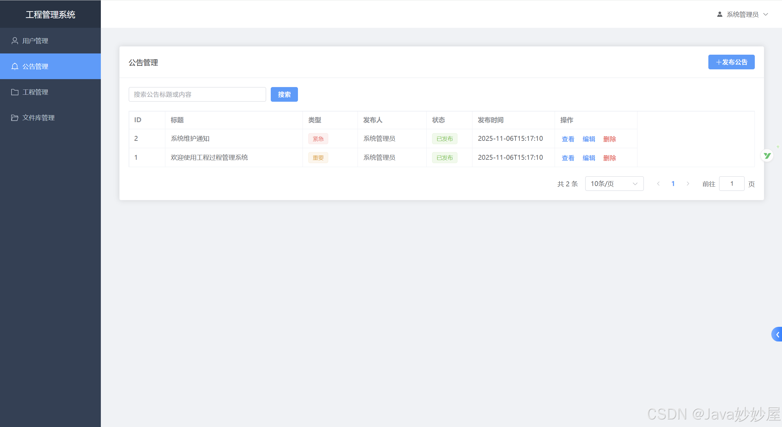Screen dimensions: 782x427
Task: Click the next page arrow
Action: 688,184
